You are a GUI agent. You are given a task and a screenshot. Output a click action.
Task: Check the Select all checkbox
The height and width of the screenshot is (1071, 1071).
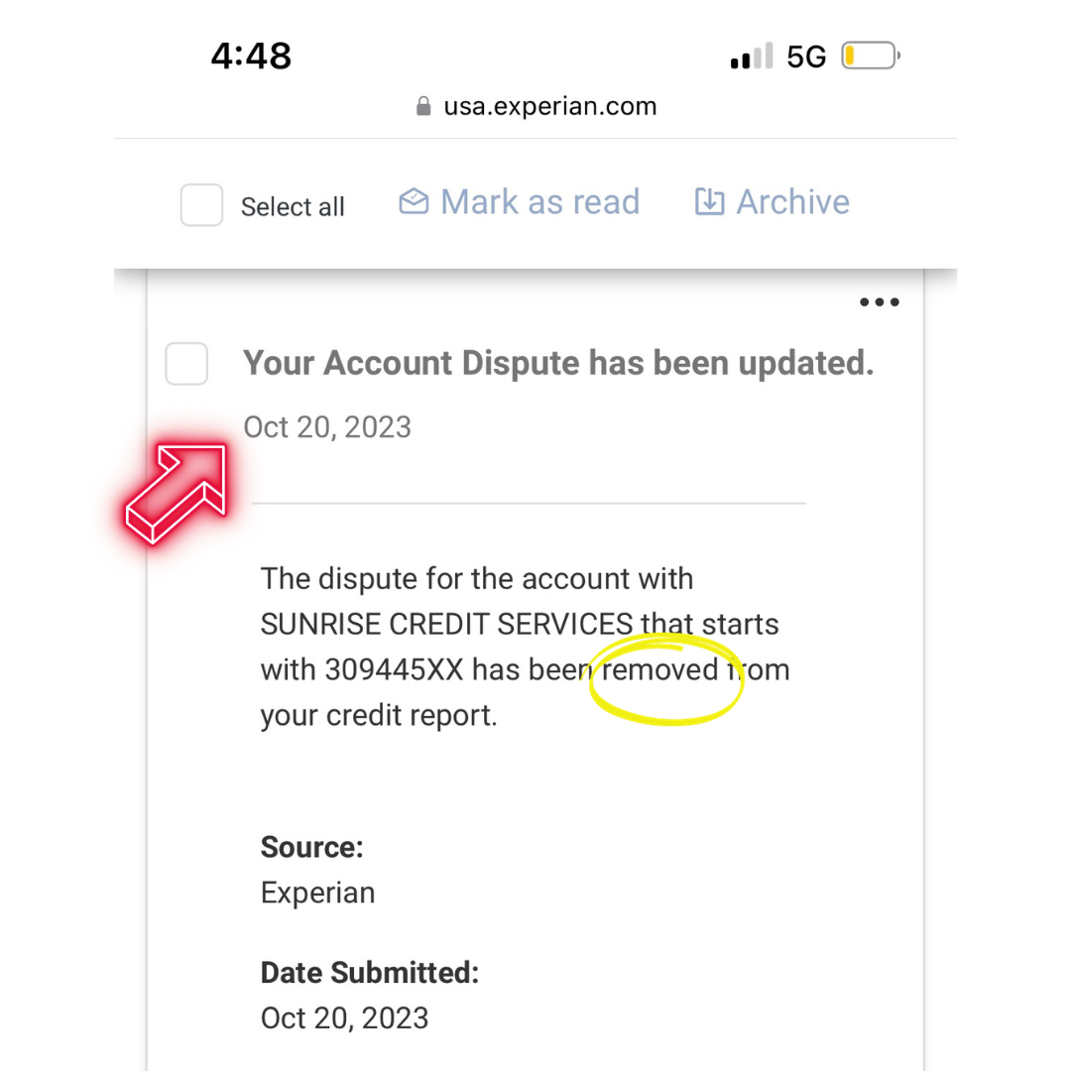(201, 205)
